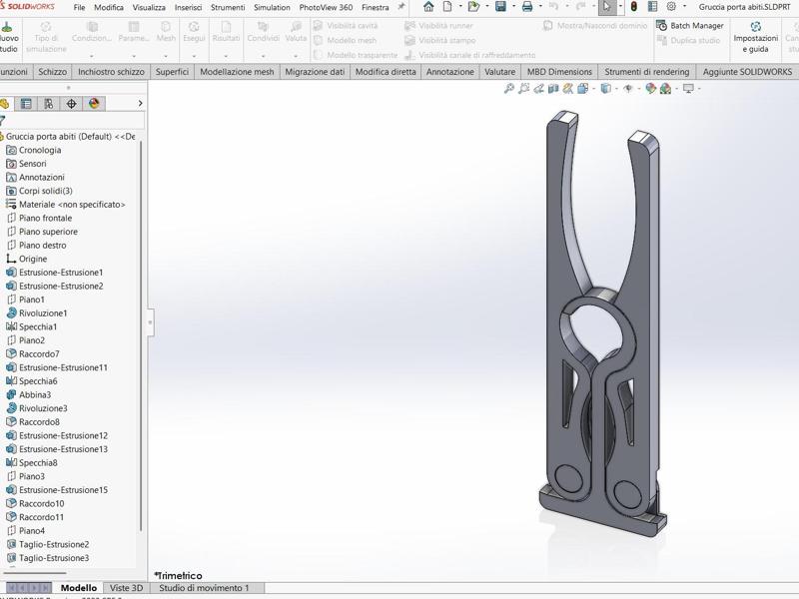799x599 pixels.
Task: Open the ConfigurationManager tab icon
Action: click(x=48, y=104)
